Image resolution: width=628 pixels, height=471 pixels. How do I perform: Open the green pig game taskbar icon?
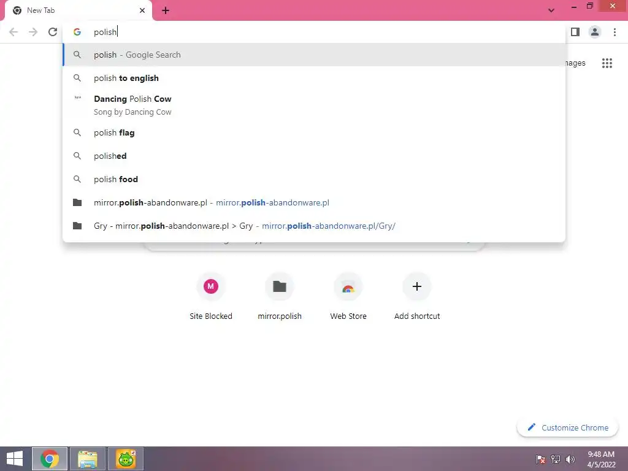(x=126, y=459)
